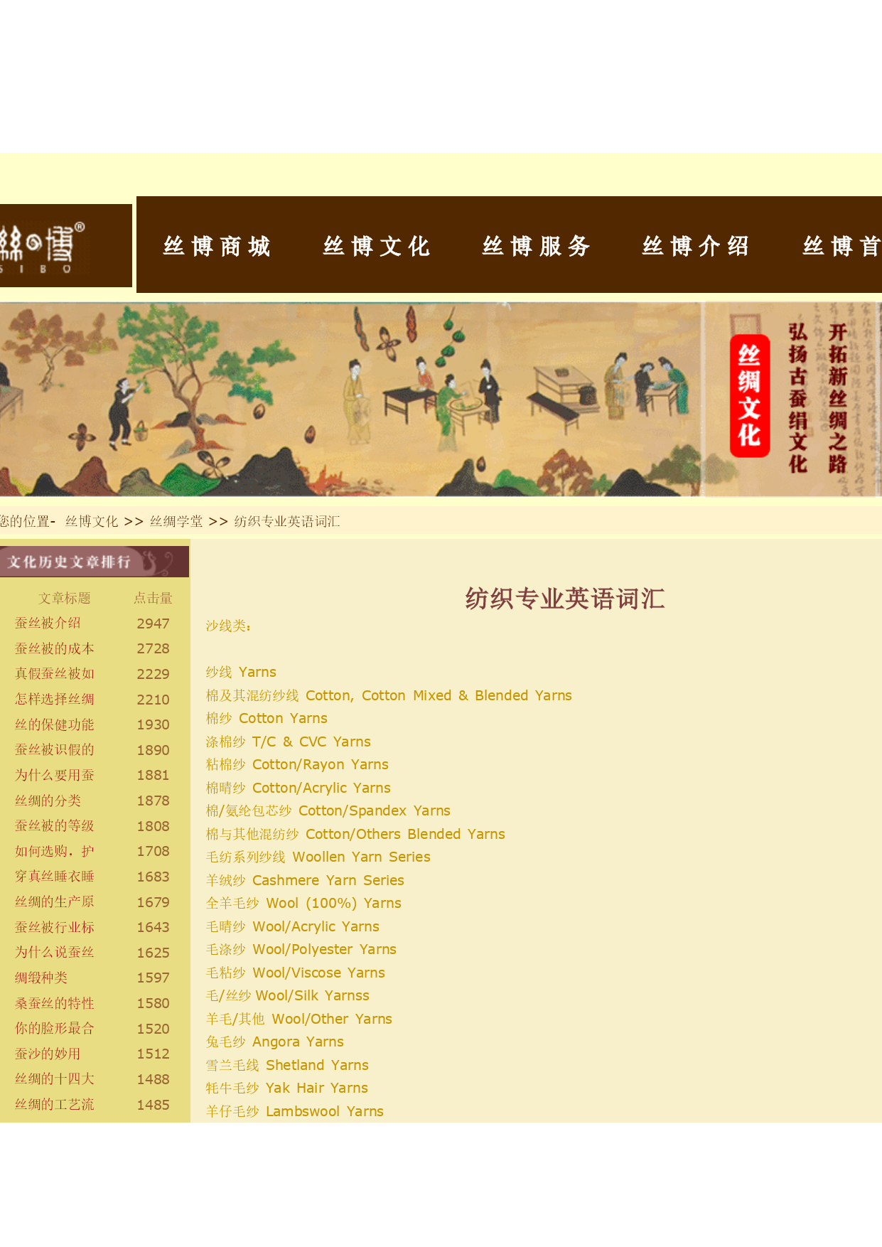Open the article 为什么说蚕丝
The image size is (882, 1247).
[x=55, y=952]
